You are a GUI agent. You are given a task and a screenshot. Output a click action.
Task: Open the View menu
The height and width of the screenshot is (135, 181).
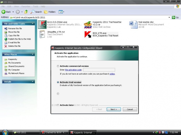pos(16,6)
